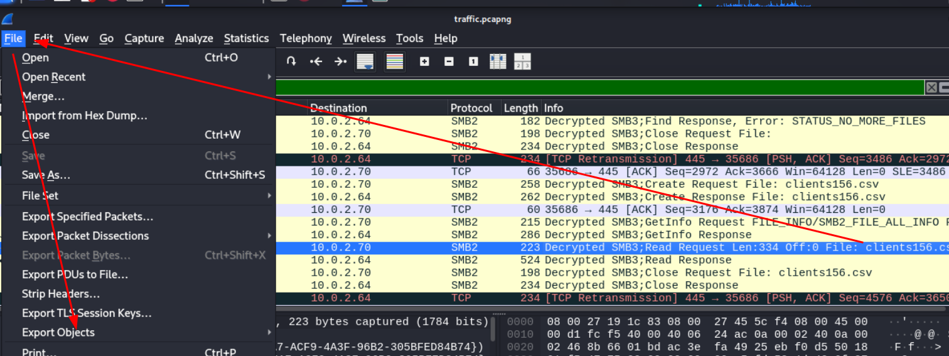
Task: Choose Close from File menu
Action: point(139,135)
